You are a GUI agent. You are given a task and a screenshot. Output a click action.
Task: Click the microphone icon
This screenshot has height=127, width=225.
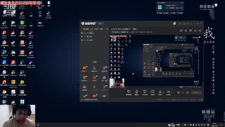160,92
